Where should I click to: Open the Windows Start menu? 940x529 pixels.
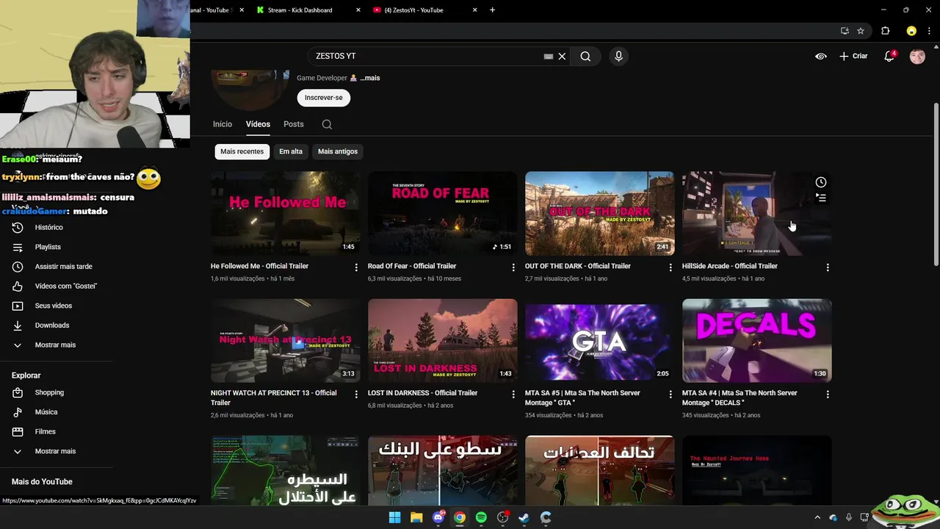pos(394,517)
